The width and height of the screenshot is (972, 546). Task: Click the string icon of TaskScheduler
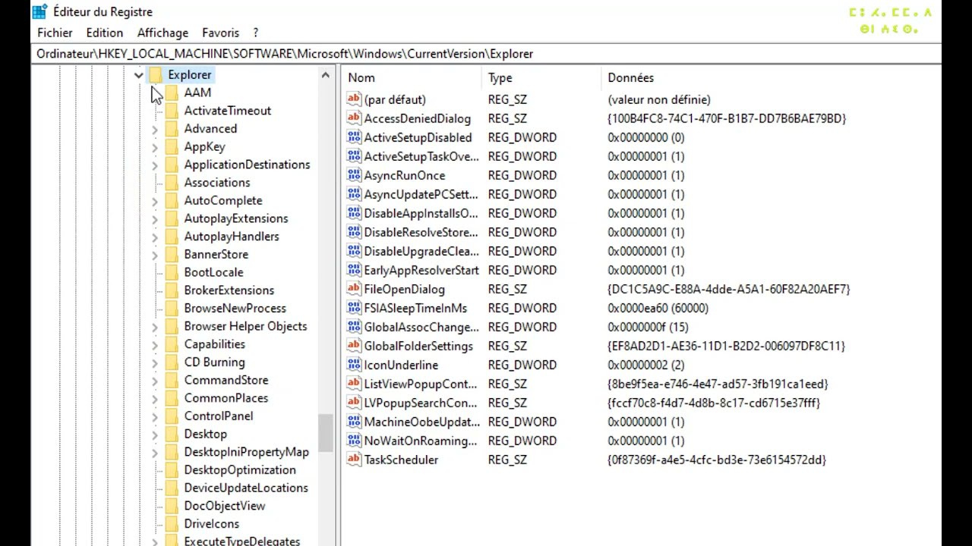pyautogui.click(x=354, y=460)
